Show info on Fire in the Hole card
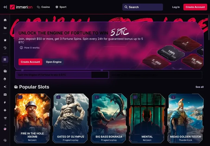Image resolution: width=210 pixels, height=146 pixels. tap(20, 97)
